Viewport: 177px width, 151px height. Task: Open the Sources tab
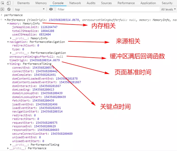click(x=106, y=3)
